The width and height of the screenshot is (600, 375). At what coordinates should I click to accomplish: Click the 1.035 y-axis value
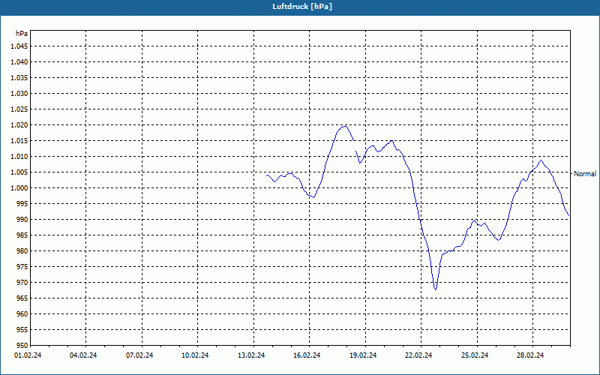pyautogui.click(x=19, y=78)
